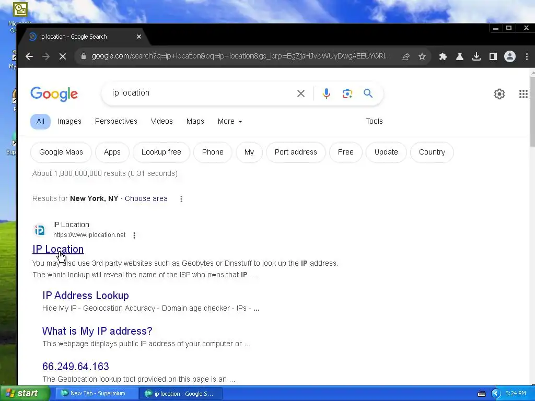Switch to Perspectives tab

(116, 121)
